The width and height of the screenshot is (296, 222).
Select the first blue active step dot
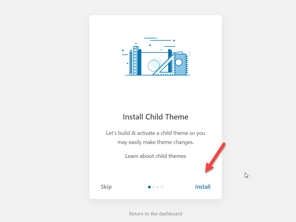pyautogui.click(x=149, y=187)
